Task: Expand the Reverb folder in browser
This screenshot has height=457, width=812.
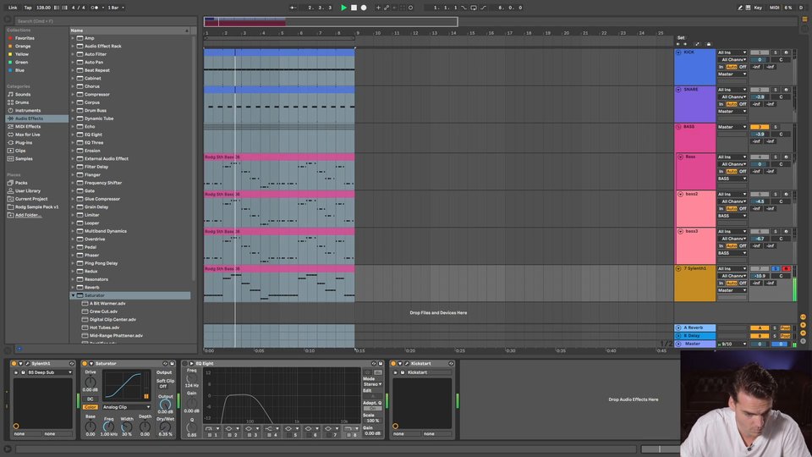Action: (x=73, y=288)
